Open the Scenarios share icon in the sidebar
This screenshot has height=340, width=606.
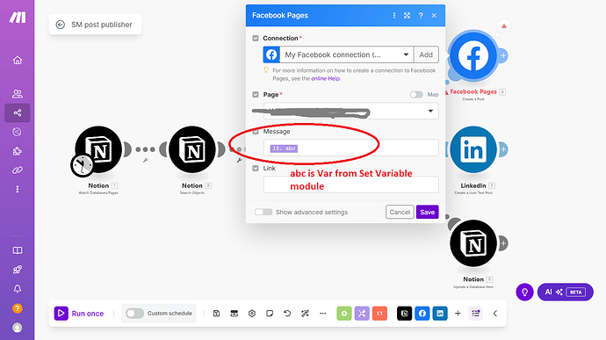18,113
